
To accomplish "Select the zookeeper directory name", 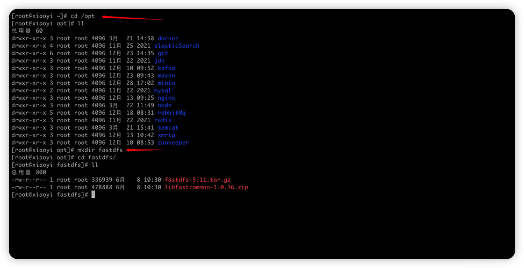I will point(173,143).
